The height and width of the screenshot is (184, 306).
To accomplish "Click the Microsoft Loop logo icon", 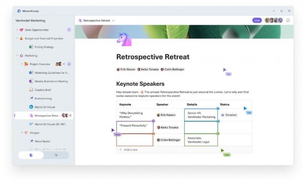I will (19, 11).
